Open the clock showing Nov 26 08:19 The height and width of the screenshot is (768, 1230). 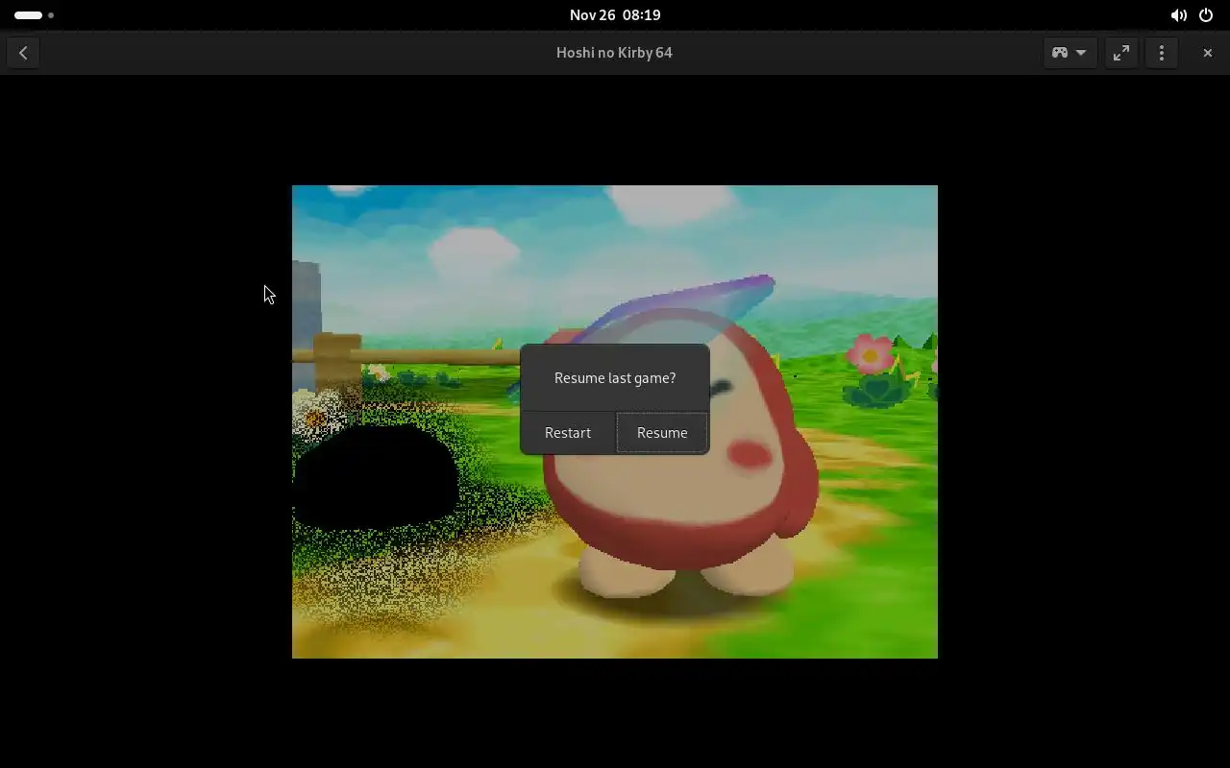(615, 15)
